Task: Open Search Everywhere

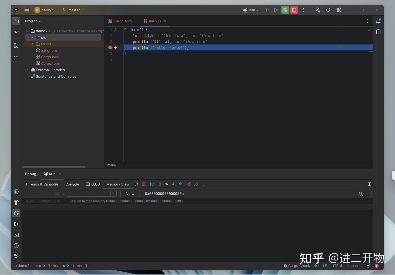Action: [328, 10]
